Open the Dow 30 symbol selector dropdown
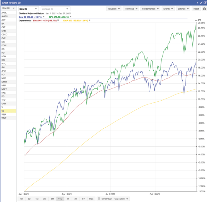 (29, 9)
